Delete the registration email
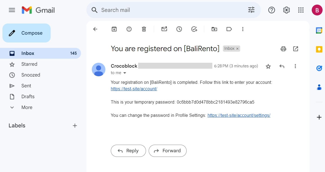The width and height of the screenshot is (325, 172). 144,29
